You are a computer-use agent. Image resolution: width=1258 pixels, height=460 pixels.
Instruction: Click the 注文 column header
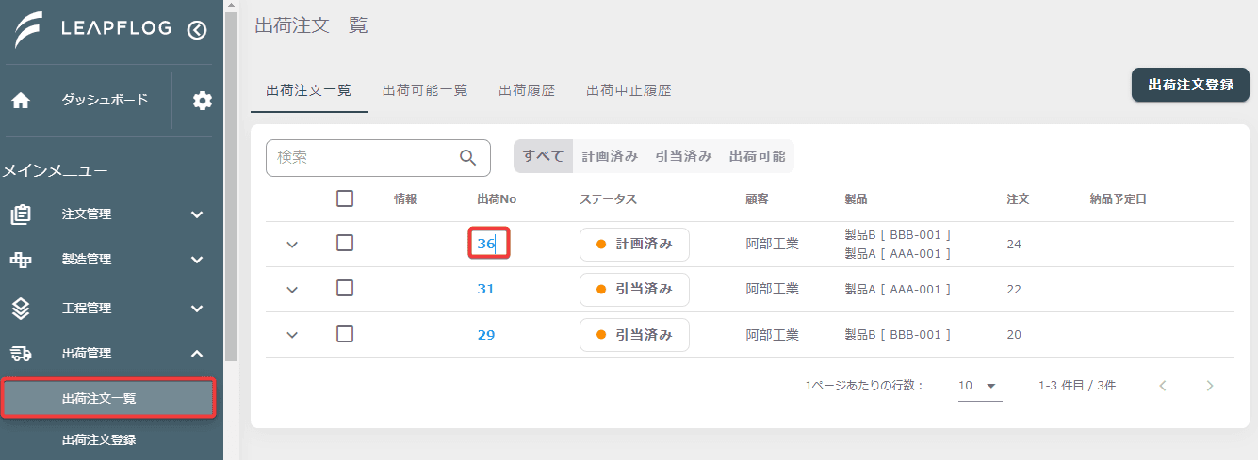pyautogui.click(x=1018, y=199)
